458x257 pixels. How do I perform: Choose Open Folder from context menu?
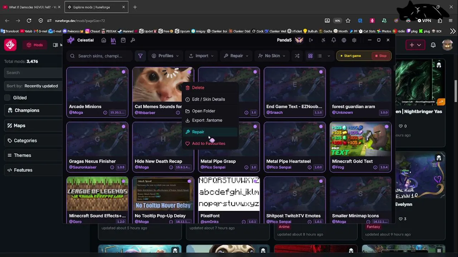[x=210, y=111]
